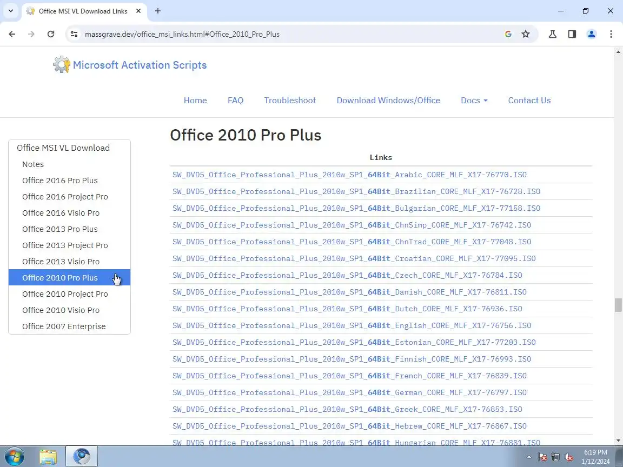Open File Explorer from the taskbar
This screenshot has width=623, height=467.
[48, 457]
